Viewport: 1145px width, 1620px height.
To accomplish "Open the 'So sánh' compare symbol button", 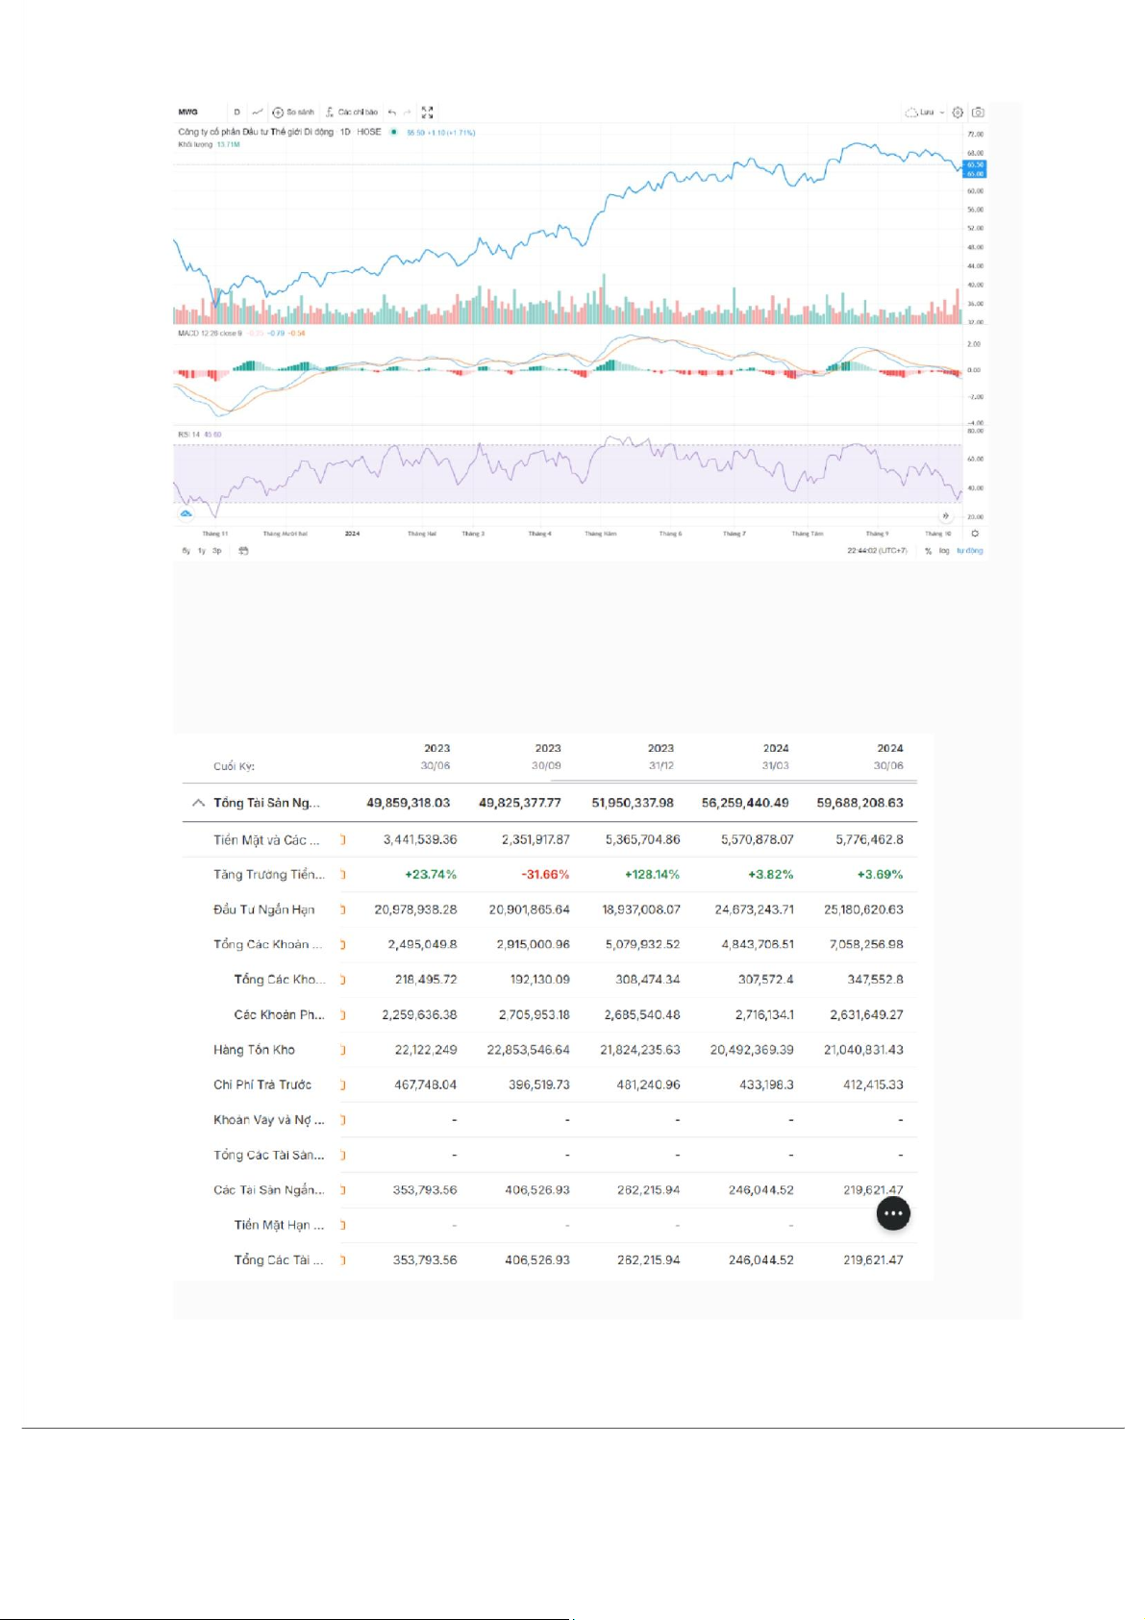I will coord(294,112).
